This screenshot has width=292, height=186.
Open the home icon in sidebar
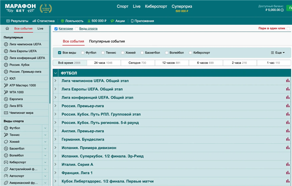[7, 28]
